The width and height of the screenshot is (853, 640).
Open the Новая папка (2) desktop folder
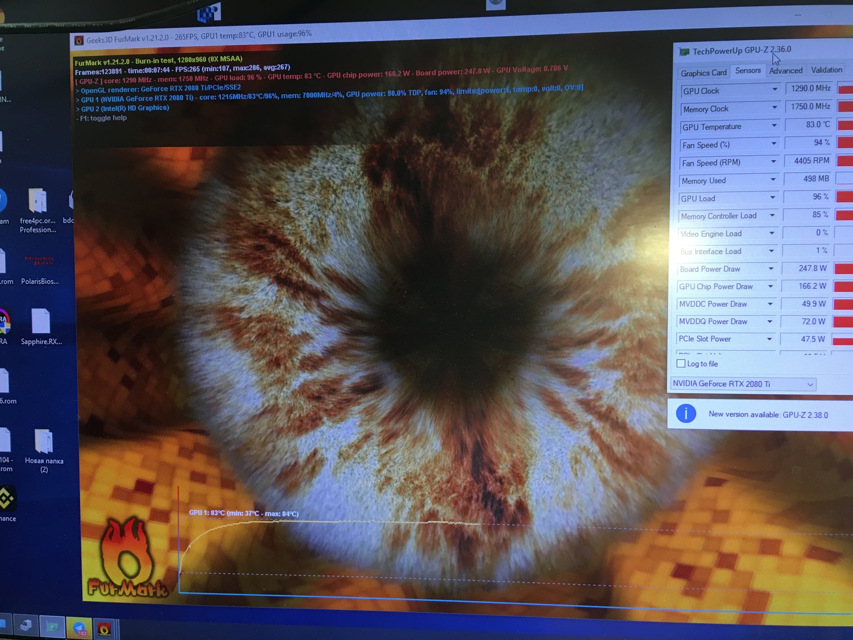(44, 451)
